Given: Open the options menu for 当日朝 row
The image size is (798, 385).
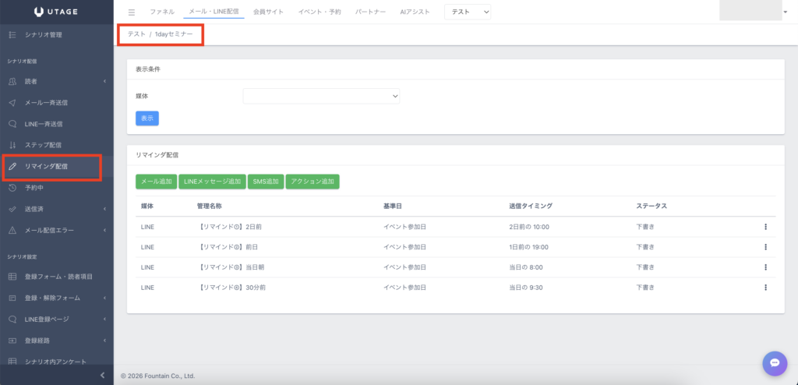Looking at the screenshot, I should pyautogui.click(x=765, y=267).
